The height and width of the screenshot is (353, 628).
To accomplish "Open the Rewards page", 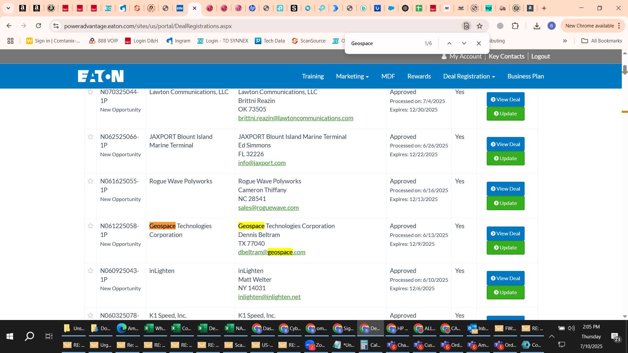I will 419,76.
